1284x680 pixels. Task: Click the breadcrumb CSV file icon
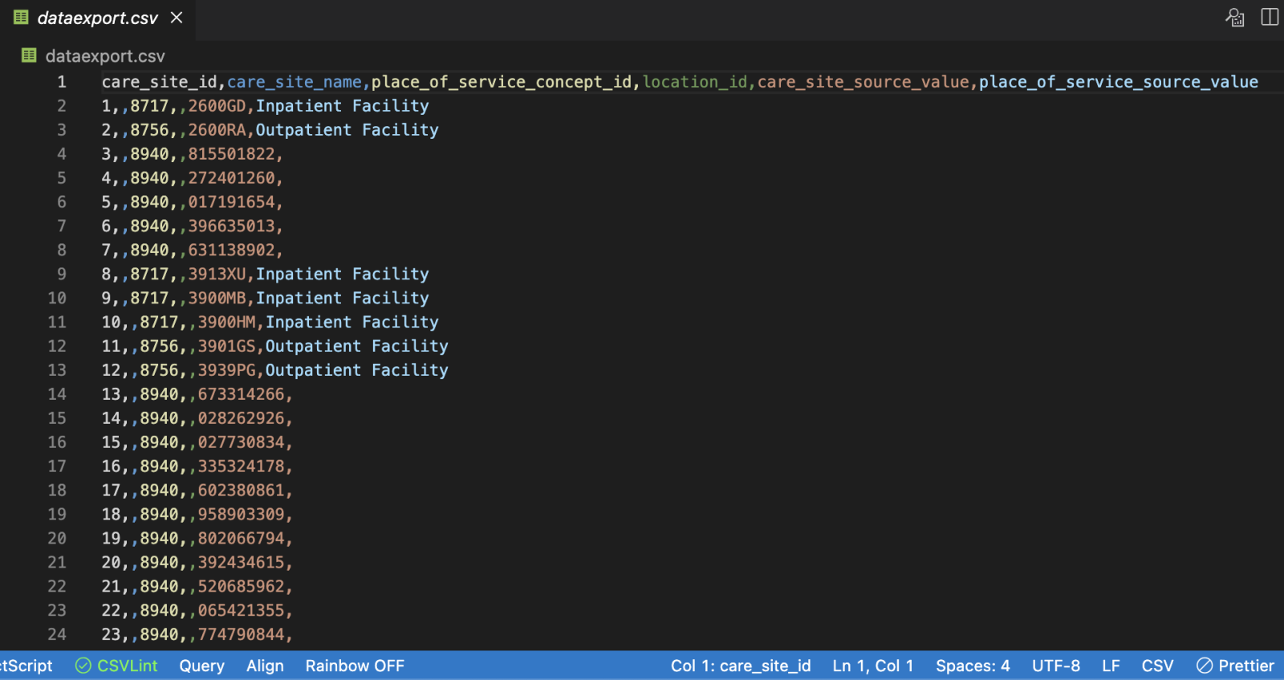(x=30, y=55)
